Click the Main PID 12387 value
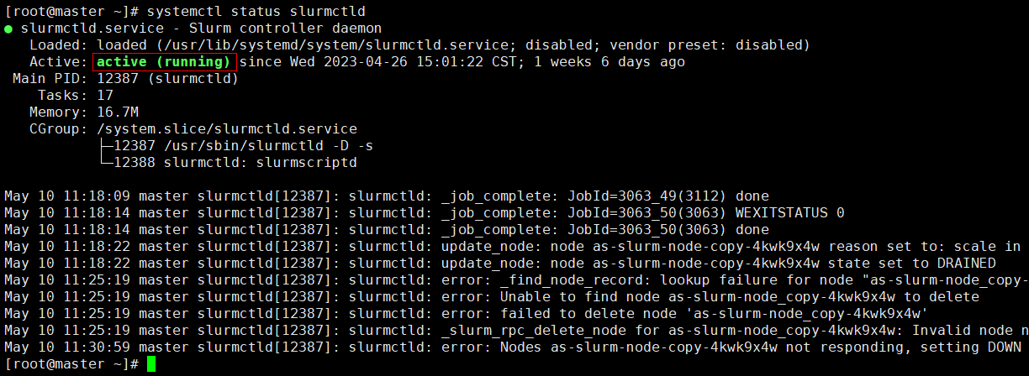 [x=168, y=79]
